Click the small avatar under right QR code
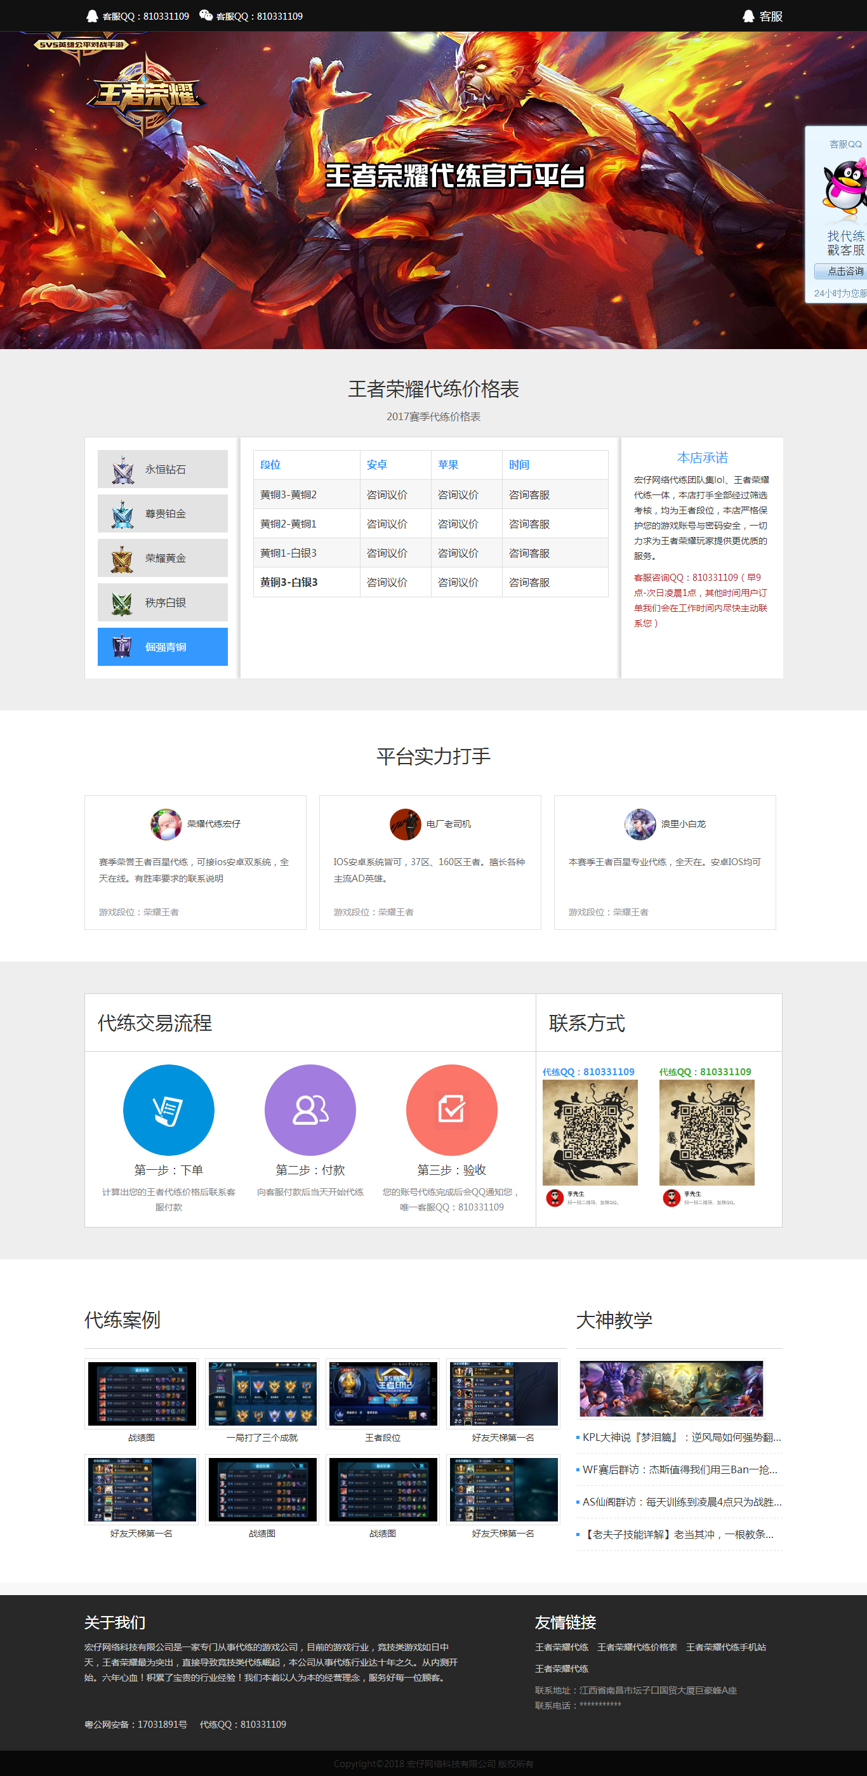This screenshot has height=1776, width=867. tap(672, 1198)
